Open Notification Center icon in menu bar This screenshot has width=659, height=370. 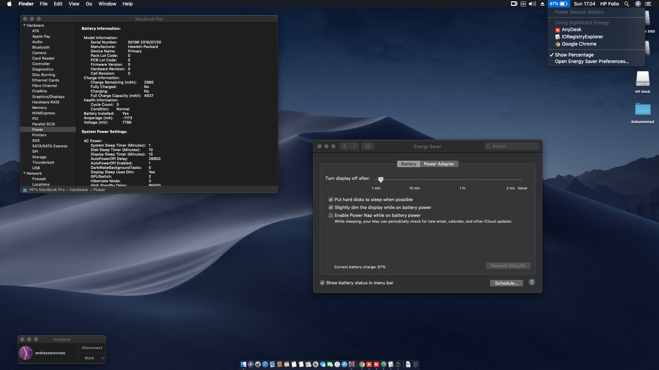648,4
